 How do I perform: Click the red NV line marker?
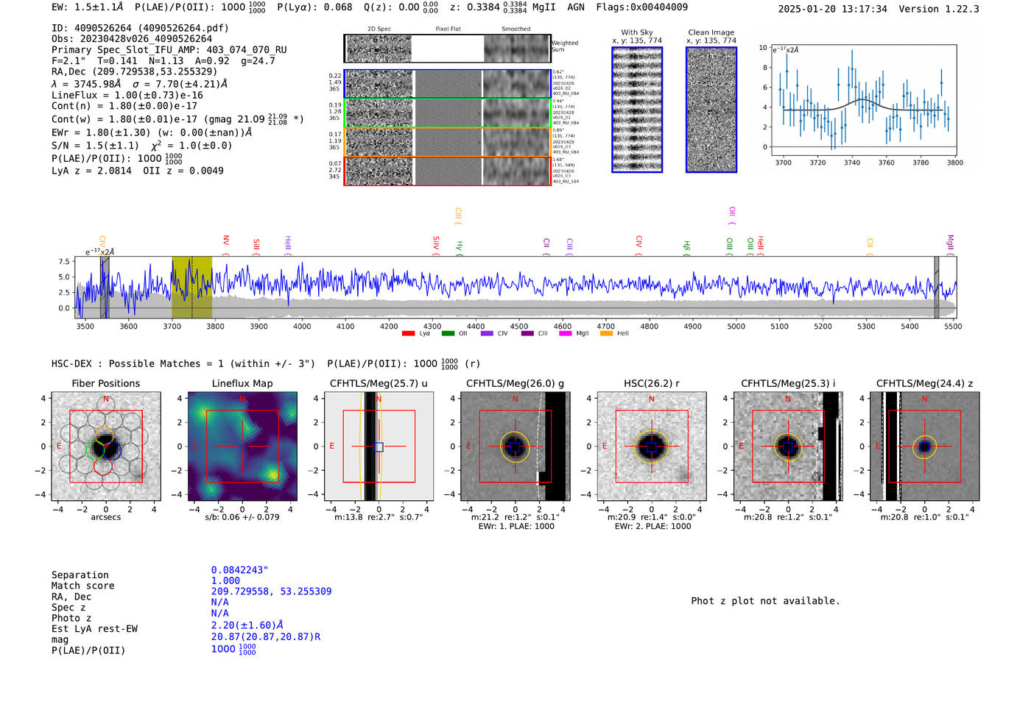(226, 245)
